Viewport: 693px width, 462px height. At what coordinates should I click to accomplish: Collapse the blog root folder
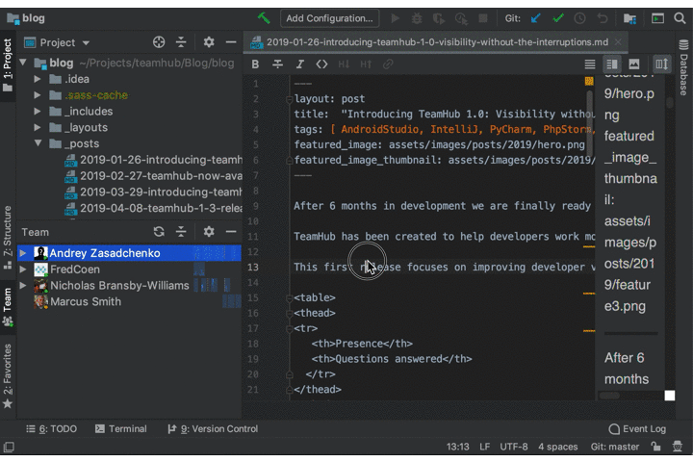(23, 63)
